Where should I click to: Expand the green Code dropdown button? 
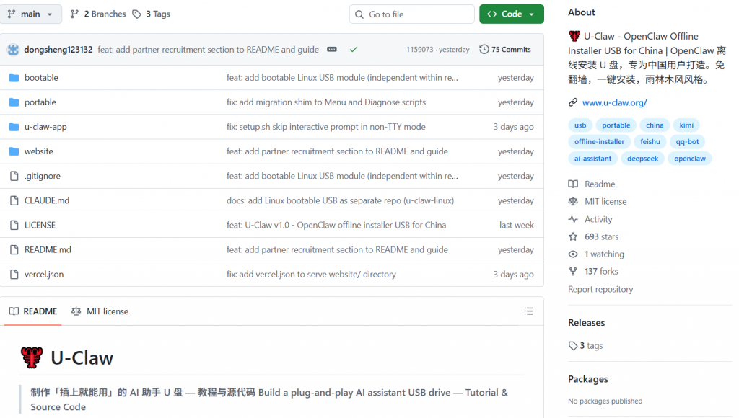coord(511,14)
